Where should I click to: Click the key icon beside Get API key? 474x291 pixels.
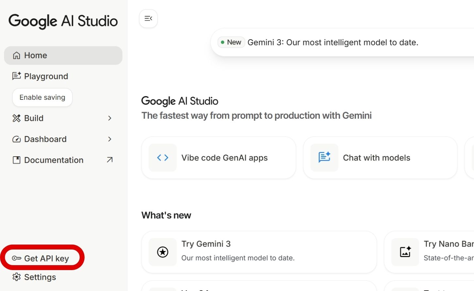pos(17,258)
